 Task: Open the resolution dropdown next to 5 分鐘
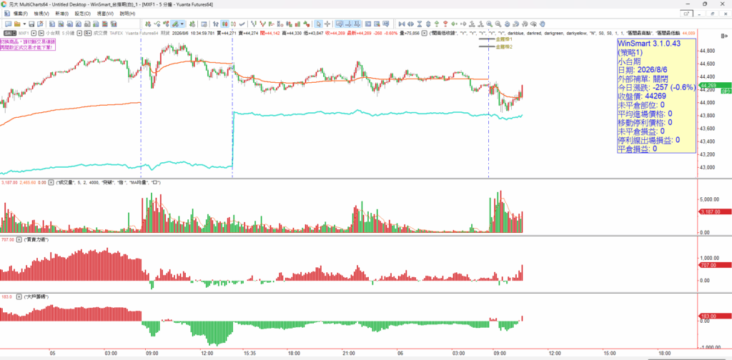(x=80, y=33)
